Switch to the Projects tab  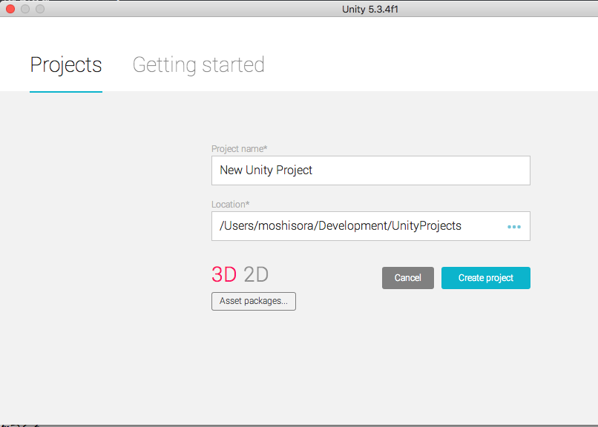point(66,64)
